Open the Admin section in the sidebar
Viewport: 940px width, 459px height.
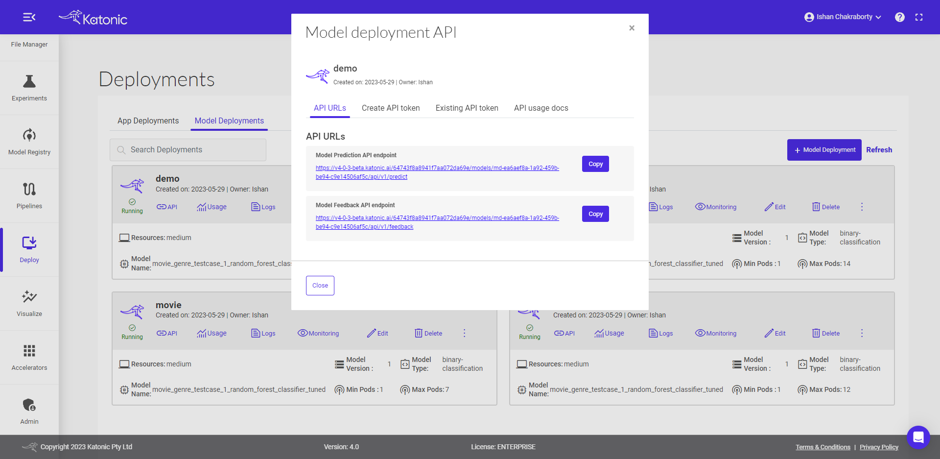tap(29, 411)
